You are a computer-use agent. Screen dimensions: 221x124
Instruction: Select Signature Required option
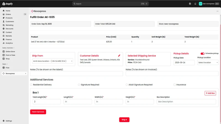click(79, 85)
